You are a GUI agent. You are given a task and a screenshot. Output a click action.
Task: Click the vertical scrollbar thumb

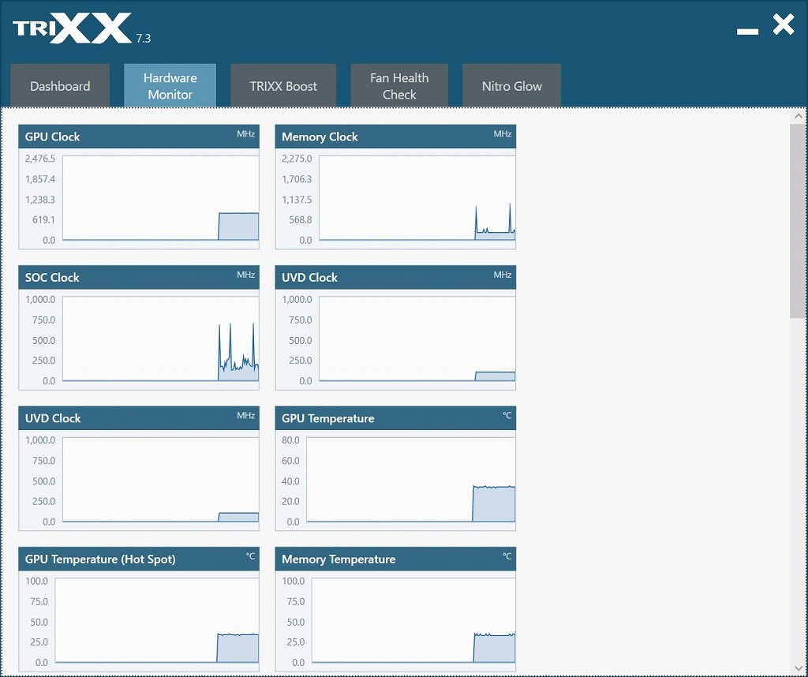click(x=798, y=221)
